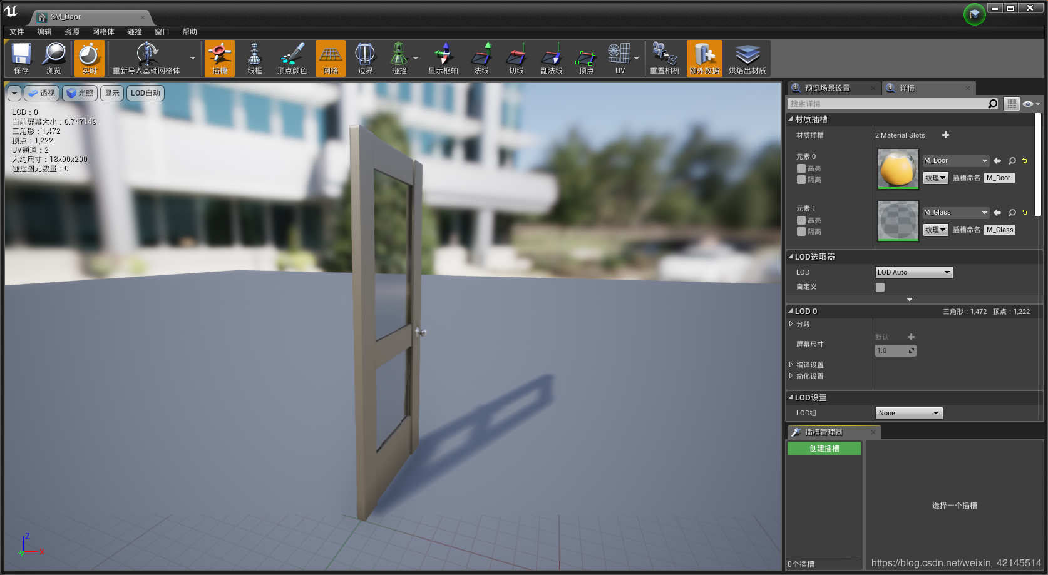This screenshot has width=1048, height=575.
Task: Toggle Vertex Colors (顶点颜色) icon
Action: tap(292, 59)
